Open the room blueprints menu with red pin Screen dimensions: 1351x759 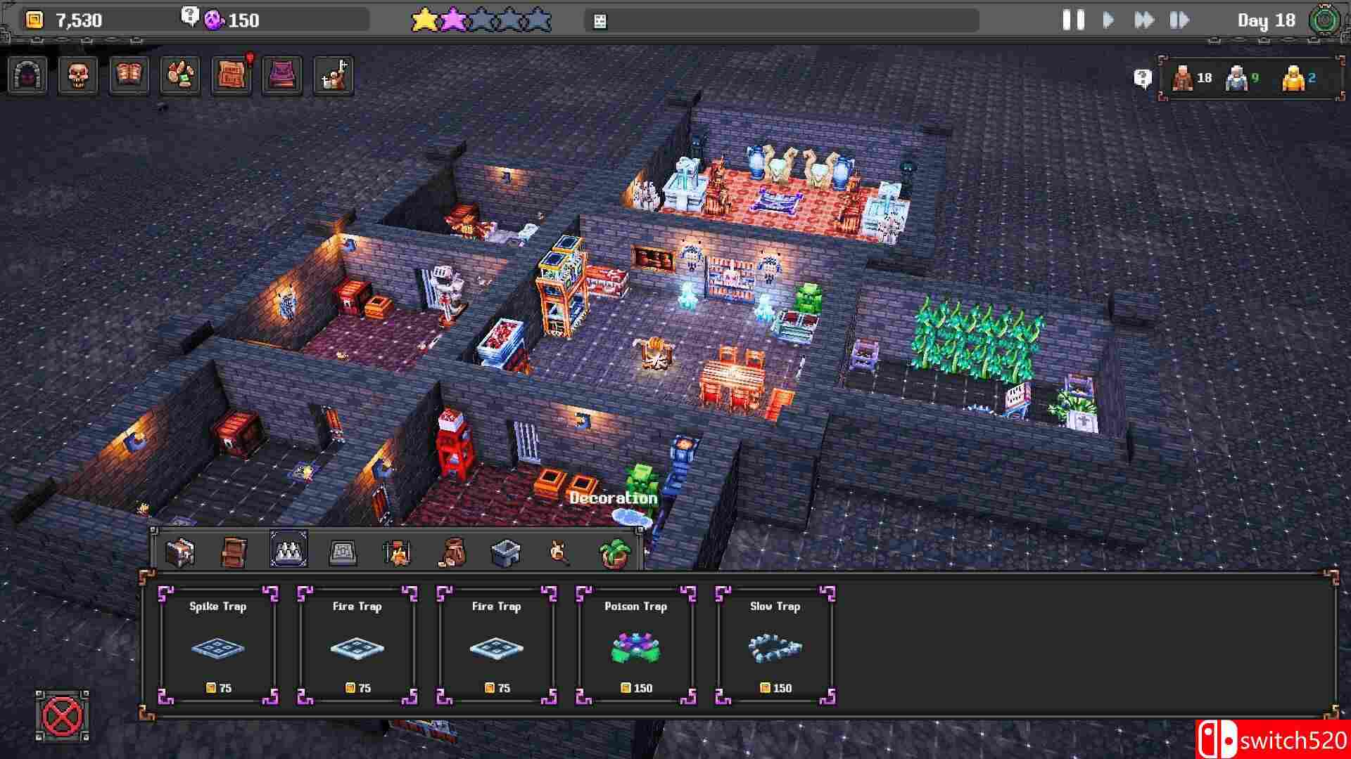[x=232, y=75]
